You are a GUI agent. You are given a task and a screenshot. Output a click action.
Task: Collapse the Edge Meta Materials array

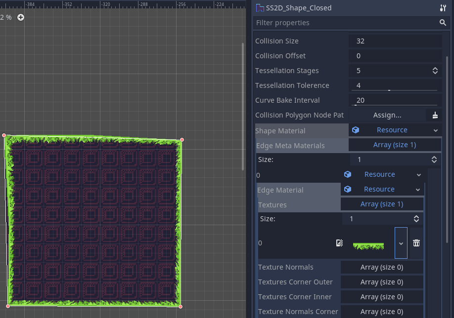(394, 145)
